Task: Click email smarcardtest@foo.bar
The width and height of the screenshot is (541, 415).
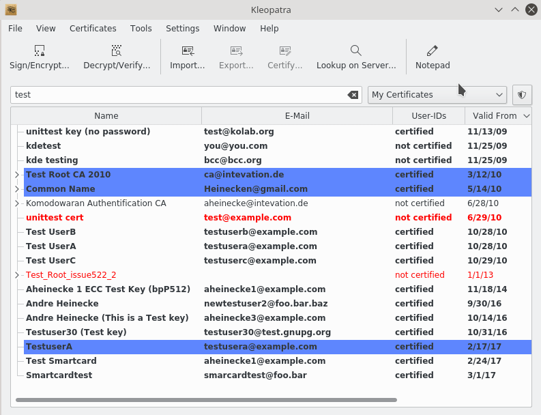Action: click(x=255, y=375)
